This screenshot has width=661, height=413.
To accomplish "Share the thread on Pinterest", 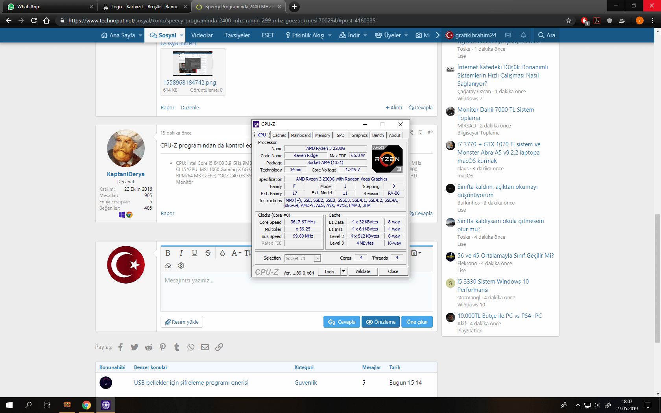I will [163, 347].
